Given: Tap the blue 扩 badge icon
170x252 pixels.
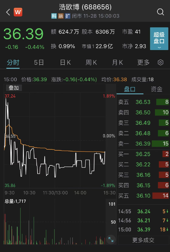Looking at the screenshot, I should [x=67, y=16].
